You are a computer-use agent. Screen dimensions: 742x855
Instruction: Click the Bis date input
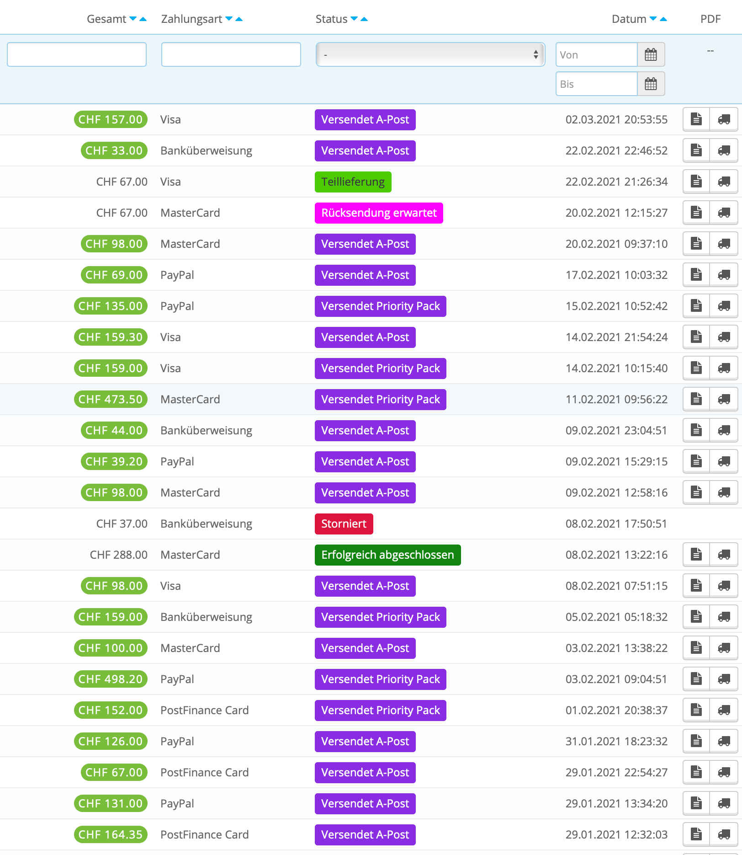pos(597,84)
